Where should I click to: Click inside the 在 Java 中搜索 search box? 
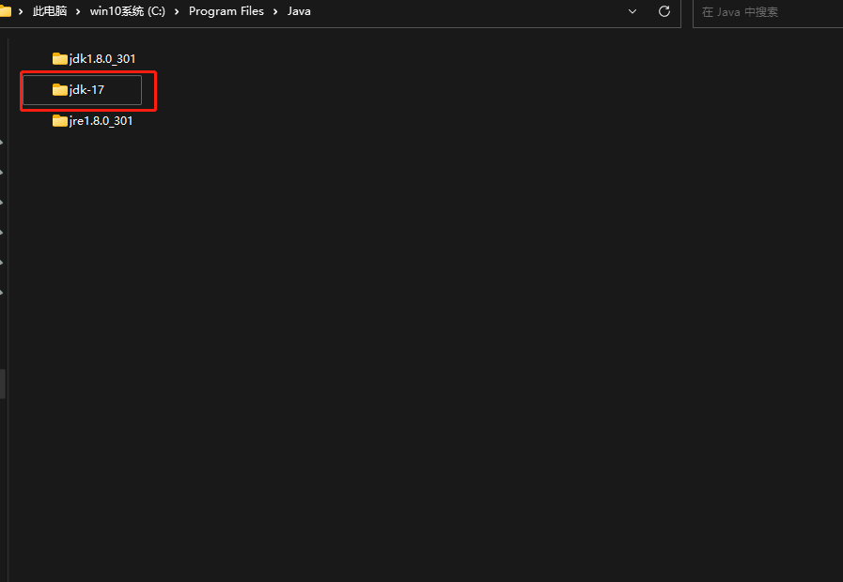coord(761,12)
